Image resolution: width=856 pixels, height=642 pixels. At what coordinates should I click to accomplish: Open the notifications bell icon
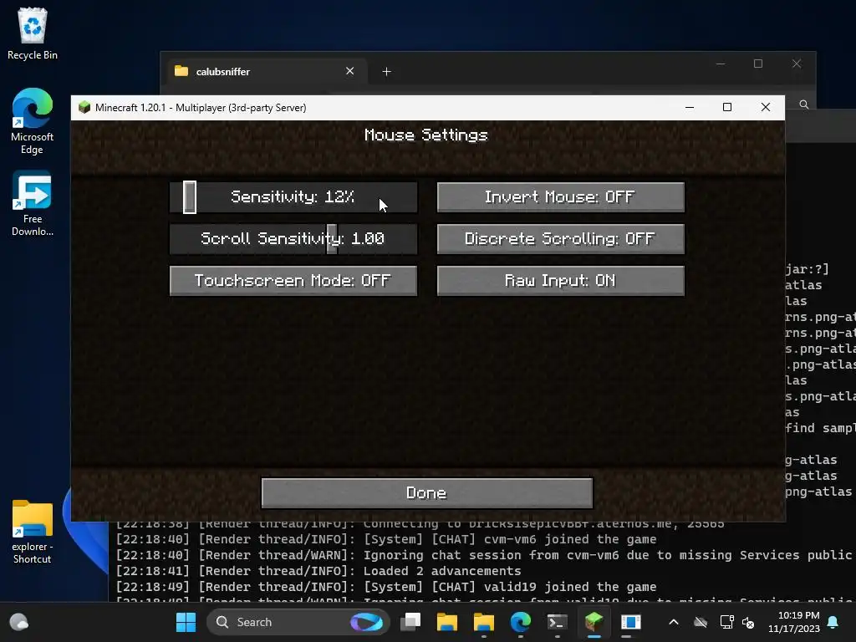click(x=833, y=622)
